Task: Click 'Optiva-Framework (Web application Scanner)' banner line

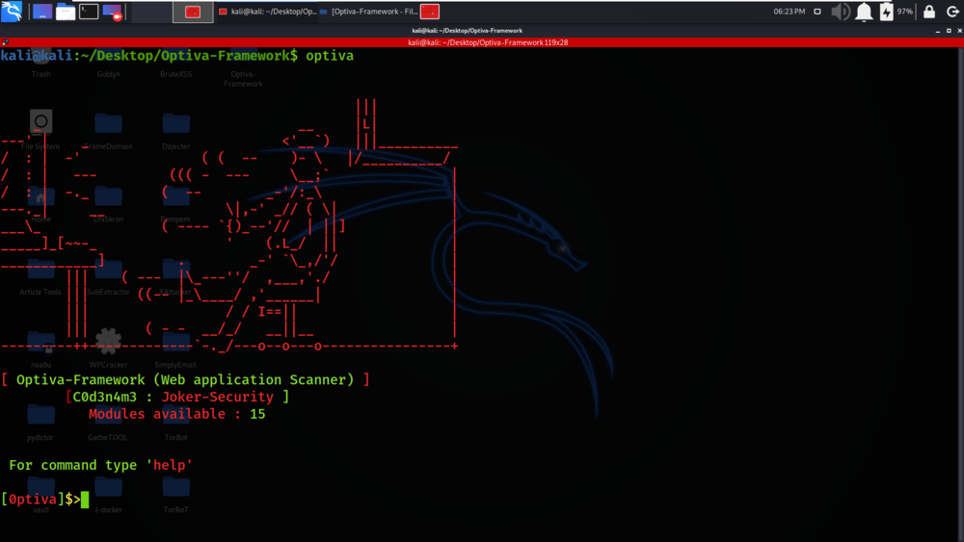Action: point(185,380)
